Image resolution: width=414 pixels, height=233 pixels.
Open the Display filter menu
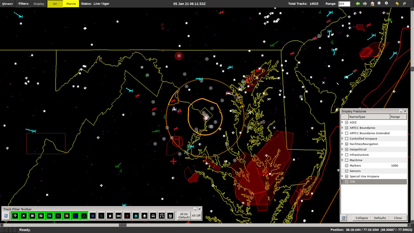(39, 4)
